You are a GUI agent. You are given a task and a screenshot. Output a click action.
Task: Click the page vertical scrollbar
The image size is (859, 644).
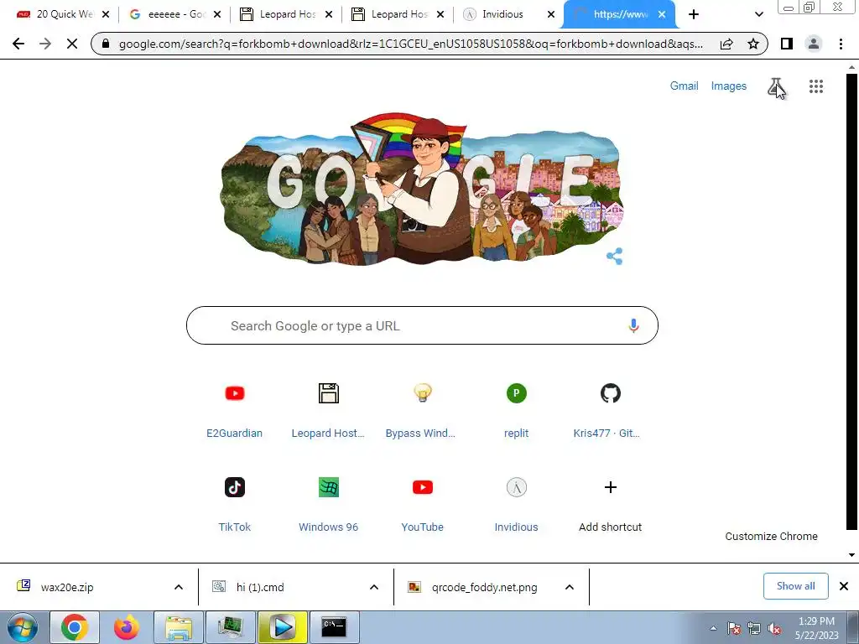851,301
